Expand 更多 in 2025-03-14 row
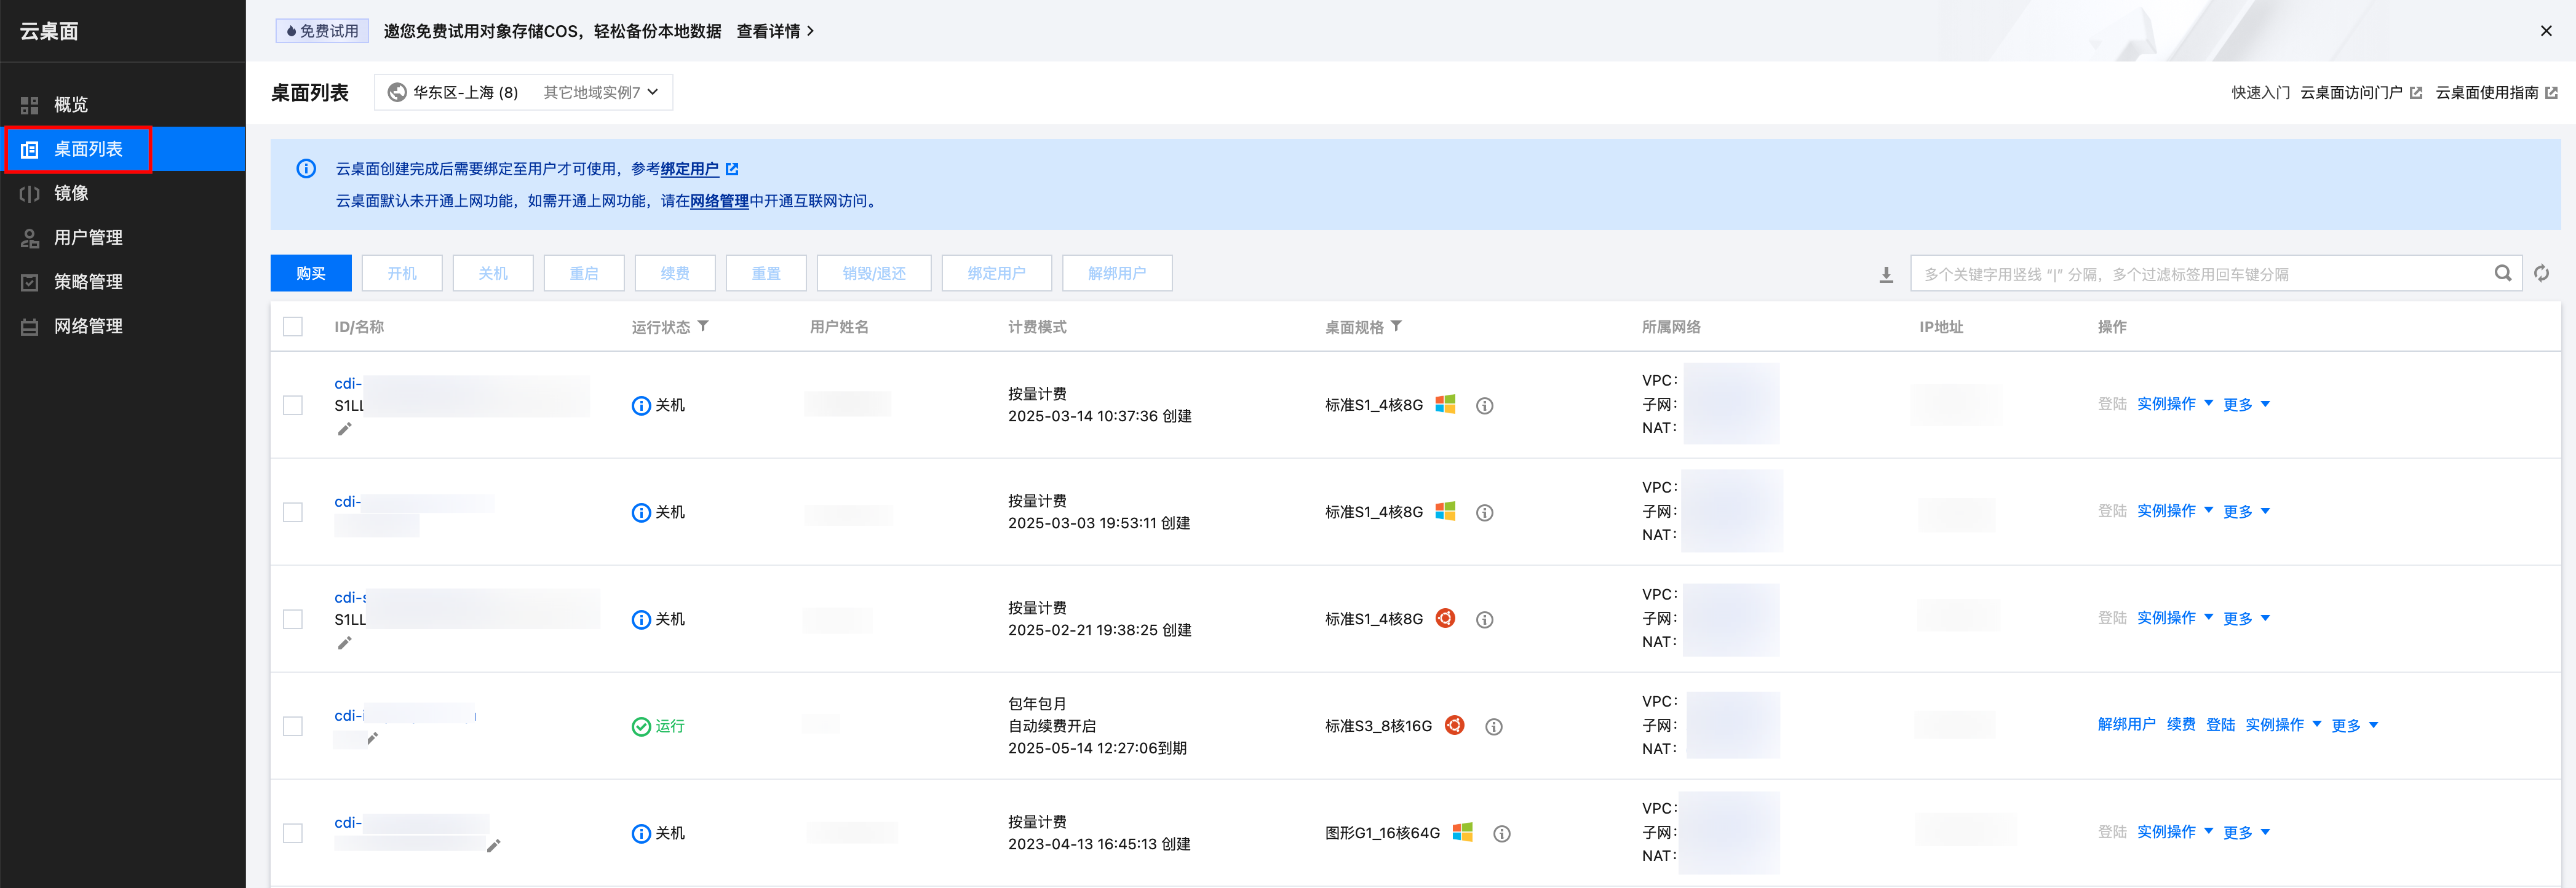Image resolution: width=2576 pixels, height=888 pixels. tap(2246, 404)
